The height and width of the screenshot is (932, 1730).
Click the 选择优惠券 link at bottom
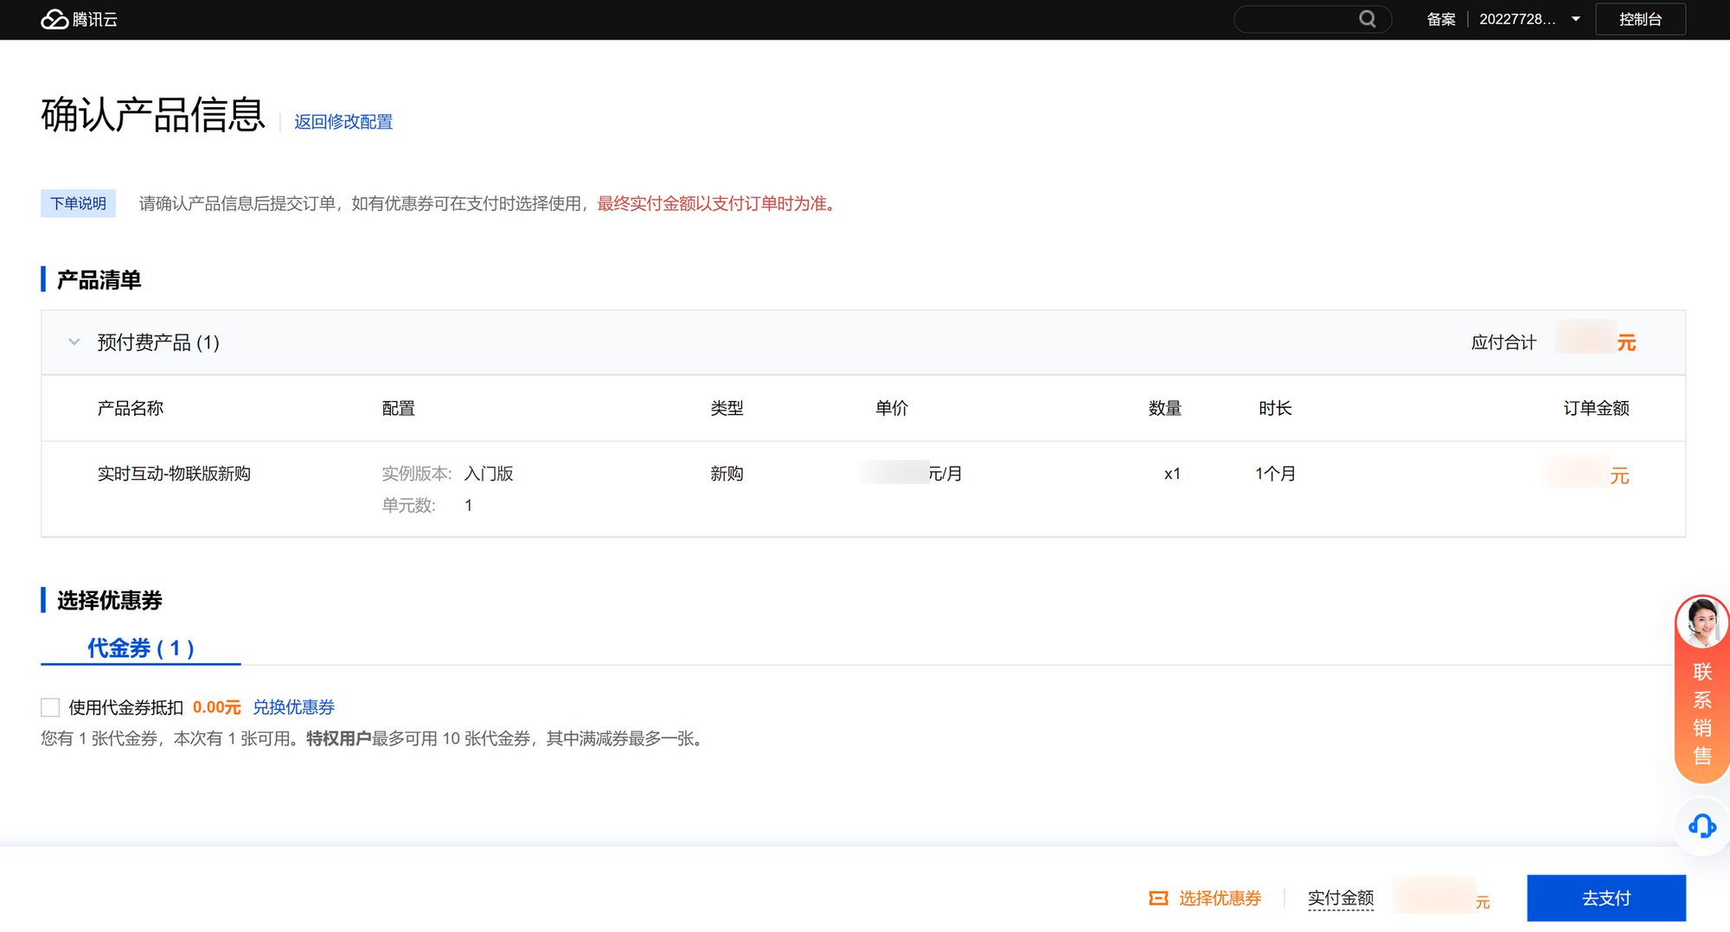pyautogui.click(x=1220, y=898)
